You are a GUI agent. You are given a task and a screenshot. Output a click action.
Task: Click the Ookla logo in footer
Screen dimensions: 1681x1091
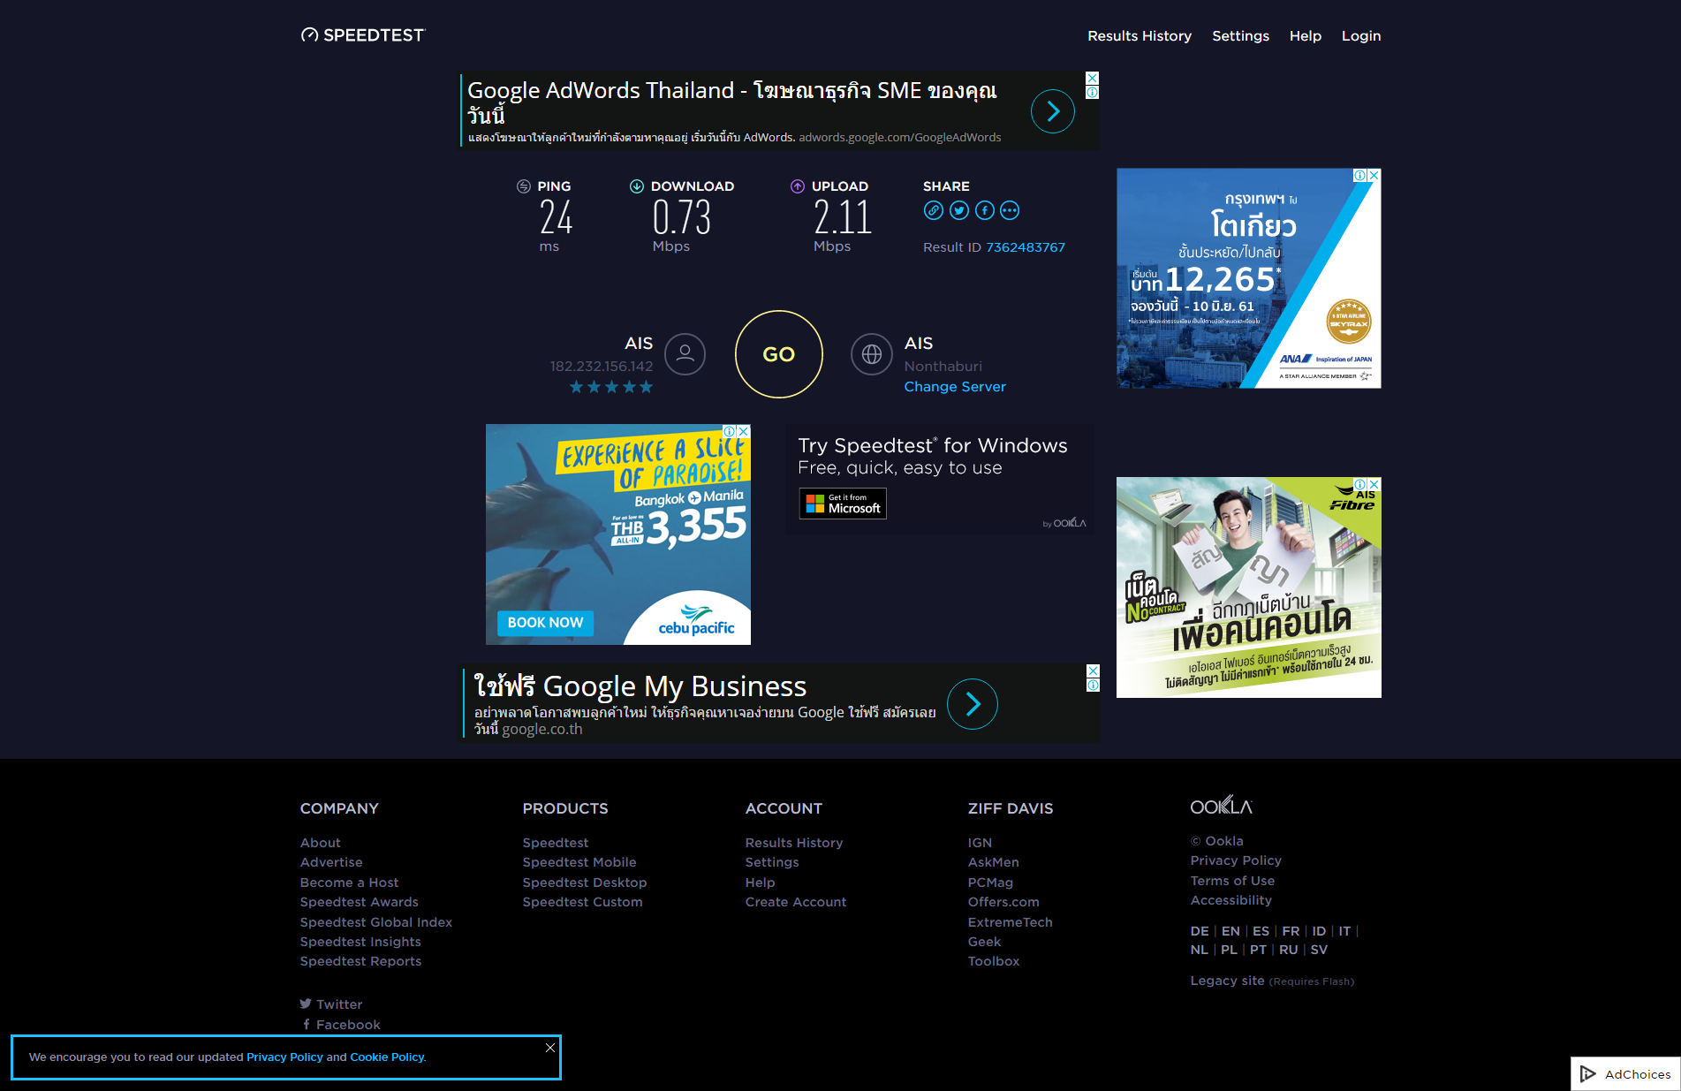1222,807
